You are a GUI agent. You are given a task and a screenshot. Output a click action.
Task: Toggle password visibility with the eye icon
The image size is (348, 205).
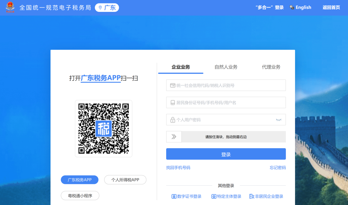[x=278, y=120]
